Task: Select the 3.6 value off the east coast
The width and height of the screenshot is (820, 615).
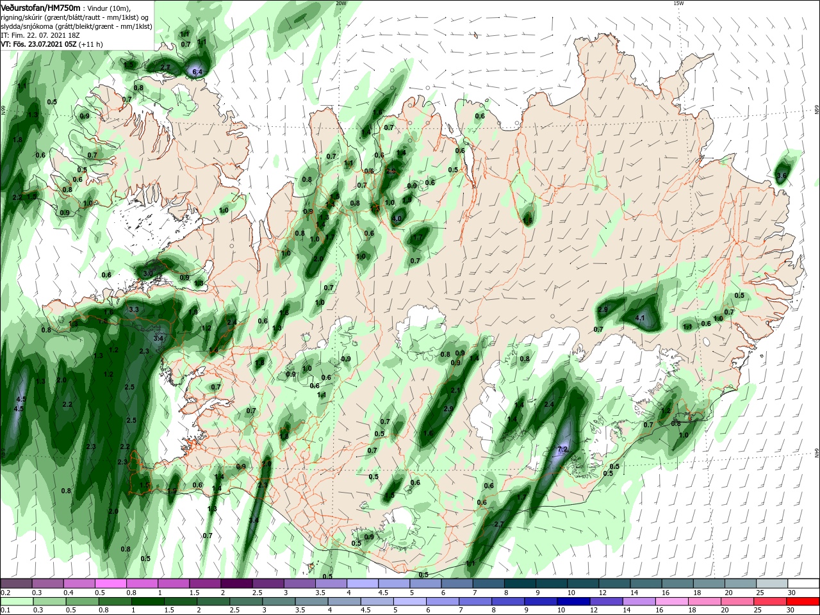Action: coord(781,176)
